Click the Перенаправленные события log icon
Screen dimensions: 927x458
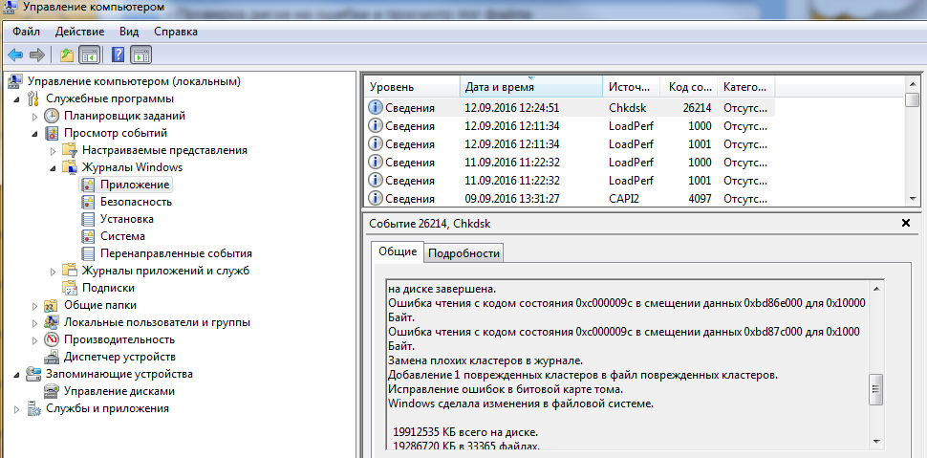pyautogui.click(x=88, y=253)
